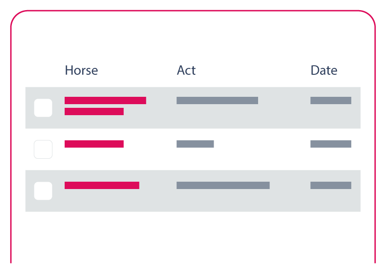Viewport: 386px width, 273px height.
Task: Sort the table by Date header
Action: point(324,71)
